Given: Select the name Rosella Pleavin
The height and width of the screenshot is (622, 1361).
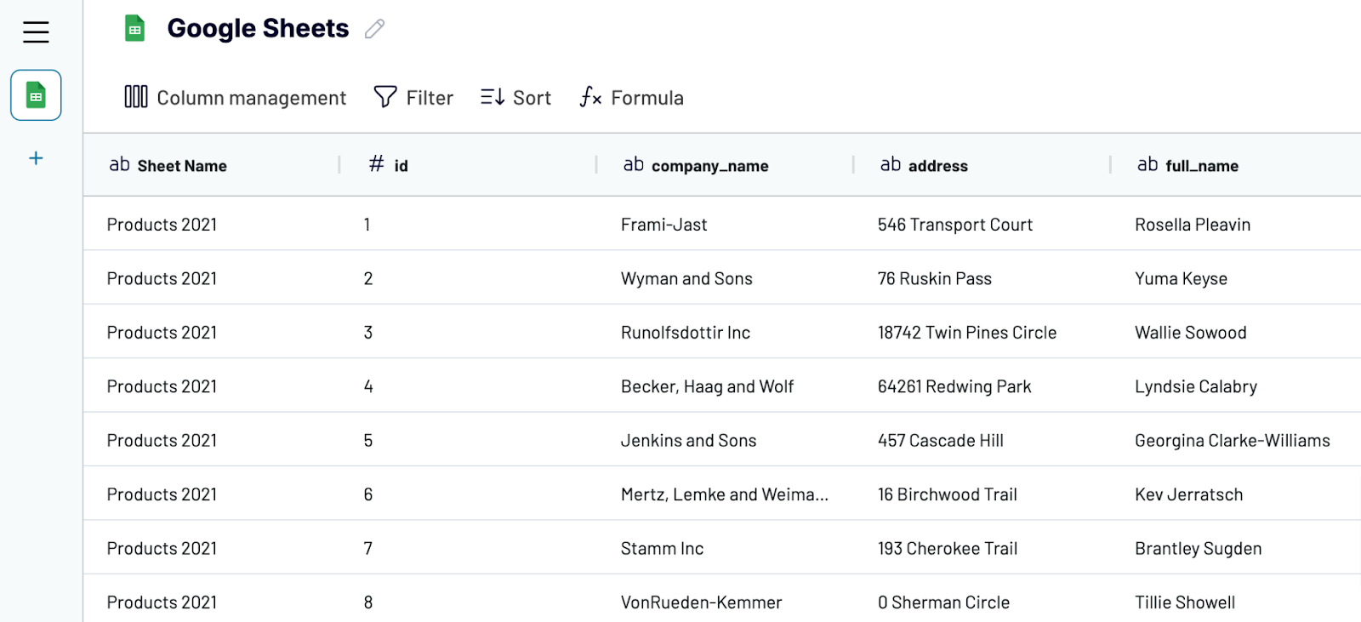Looking at the screenshot, I should [1192, 225].
